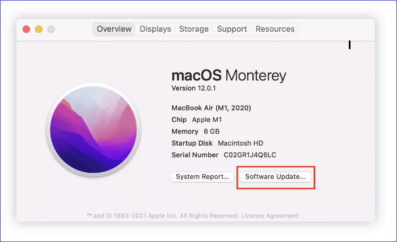This screenshot has width=397, height=242.
Task: Open the Storage tab
Action: coord(194,29)
